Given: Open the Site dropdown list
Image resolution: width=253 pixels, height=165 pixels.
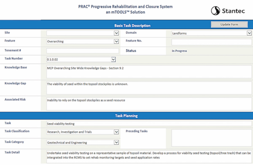Looking at the screenshot, I should point(116,33).
